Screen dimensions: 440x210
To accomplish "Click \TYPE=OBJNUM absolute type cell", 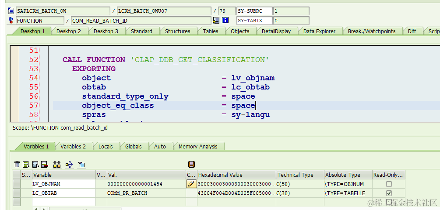I will (348, 184).
